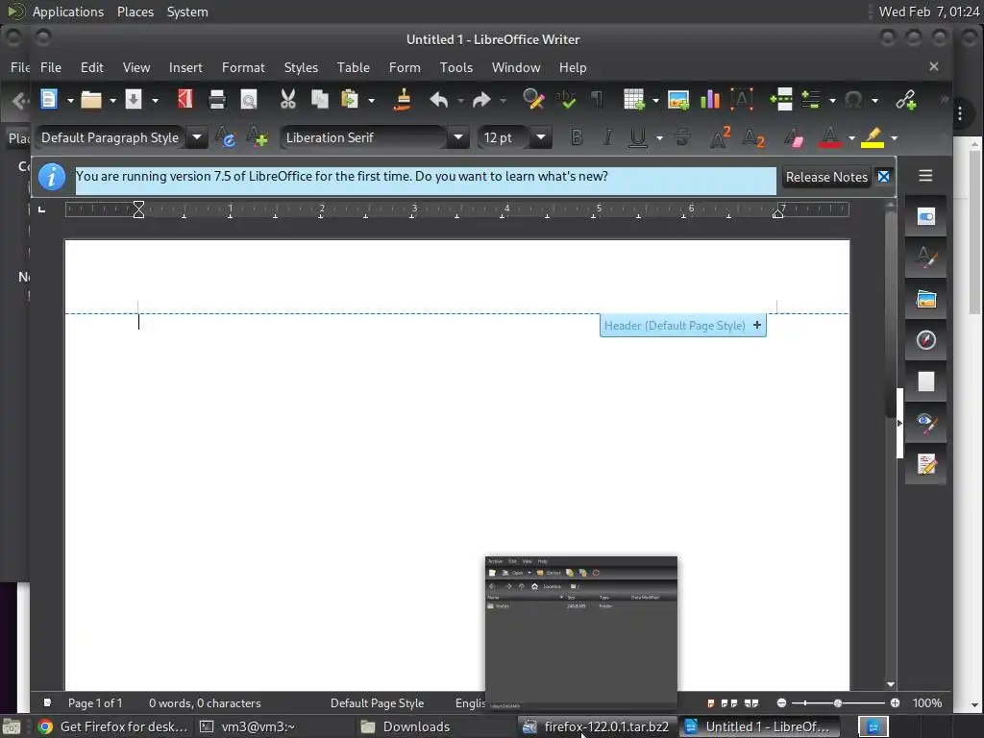Open the Insert menu
This screenshot has width=984, height=738.
185,67
